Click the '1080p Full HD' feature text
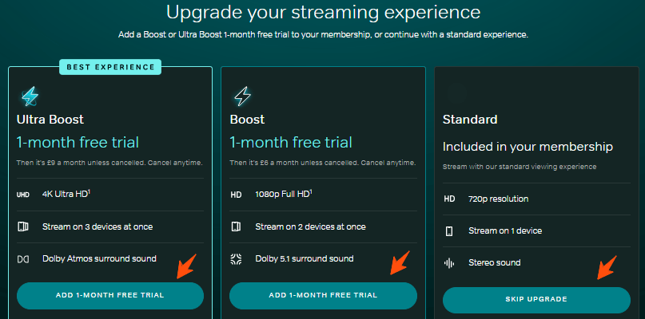The height and width of the screenshot is (319, 645). [284, 194]
